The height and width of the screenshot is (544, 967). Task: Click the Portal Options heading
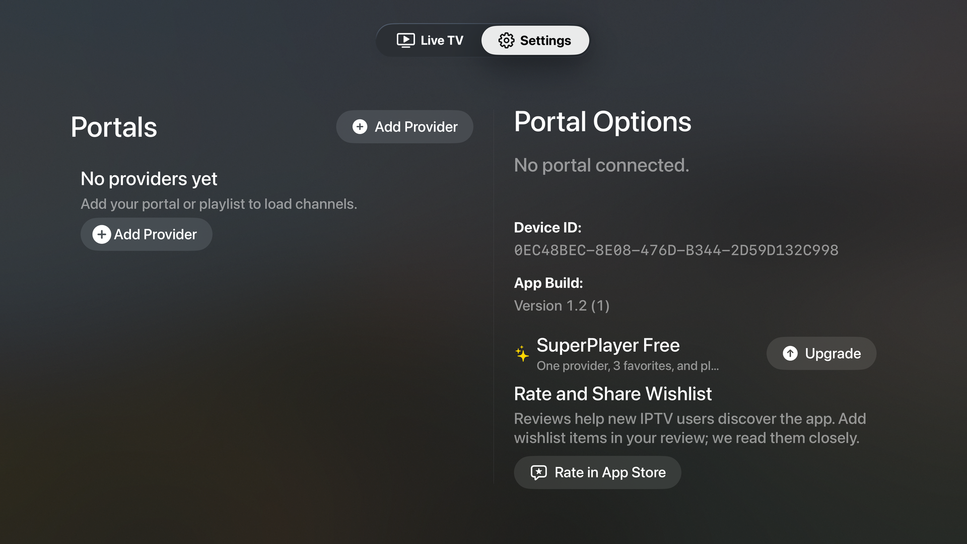(x=603, y=122)
